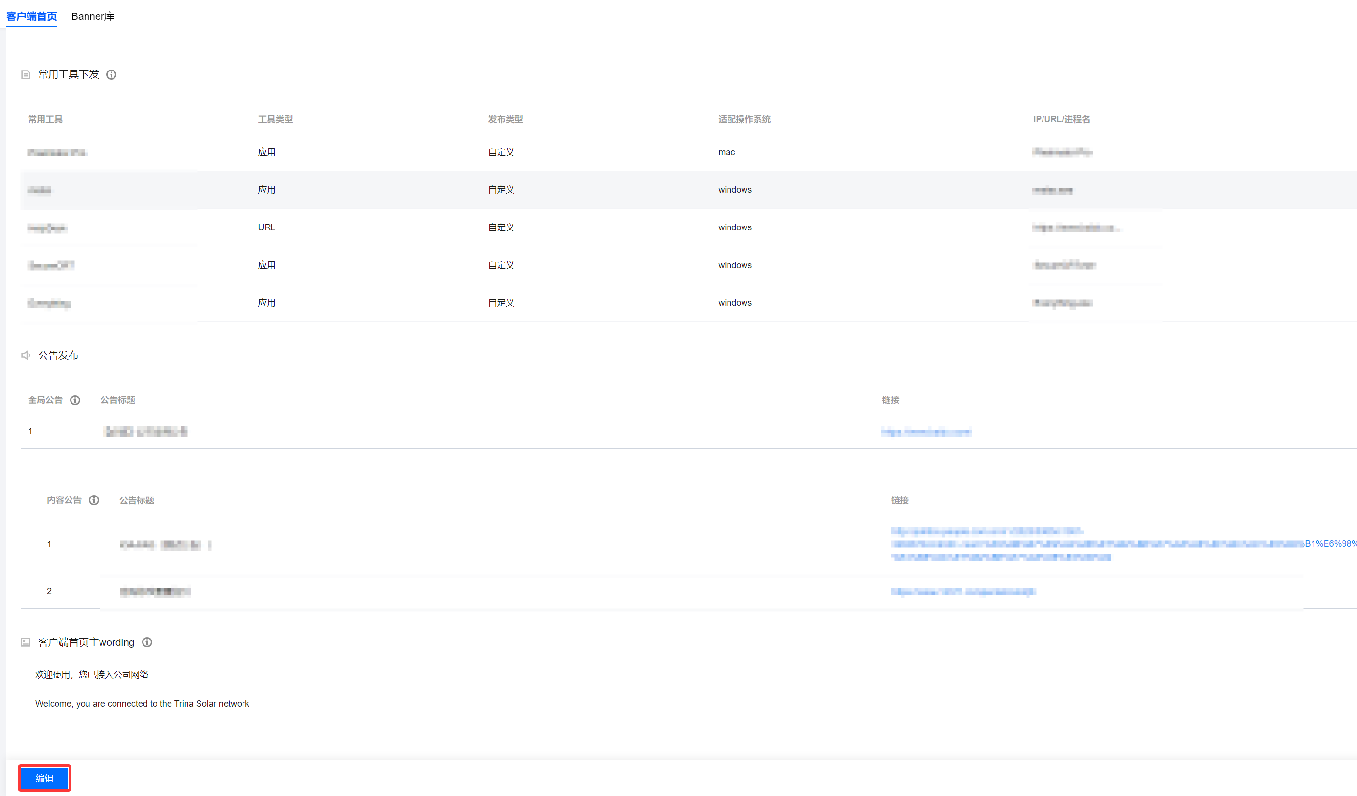
Task: Show info tooltip beside 常用工具下发
Action: click(x=112, y=74)
